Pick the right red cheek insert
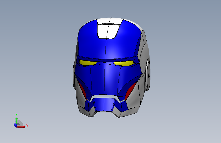 point(130,91)
